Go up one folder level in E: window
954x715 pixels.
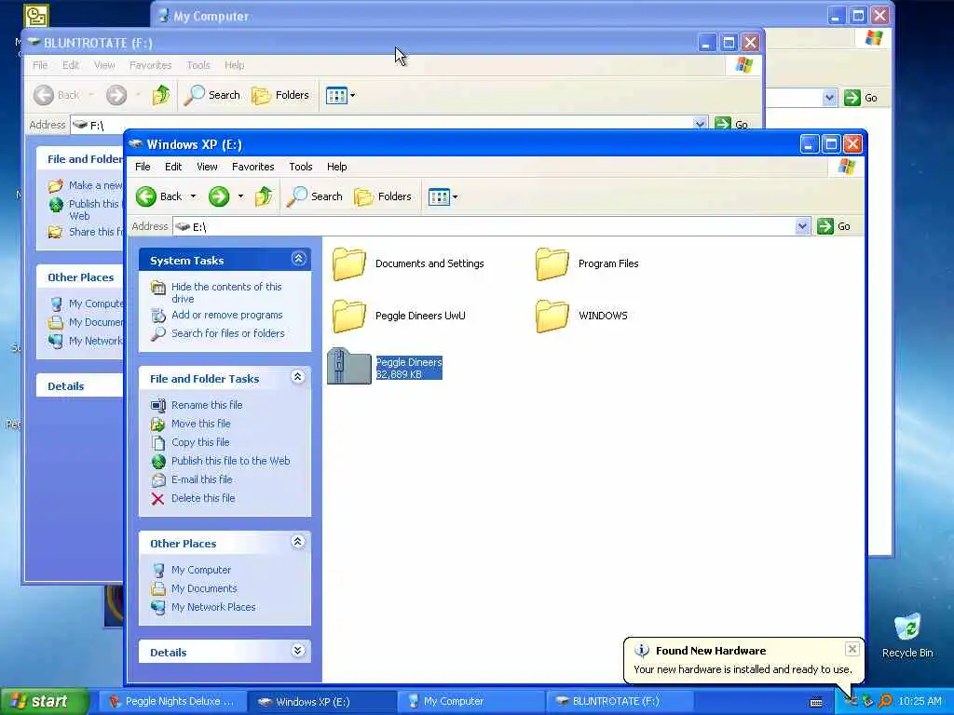pos(264,196)
